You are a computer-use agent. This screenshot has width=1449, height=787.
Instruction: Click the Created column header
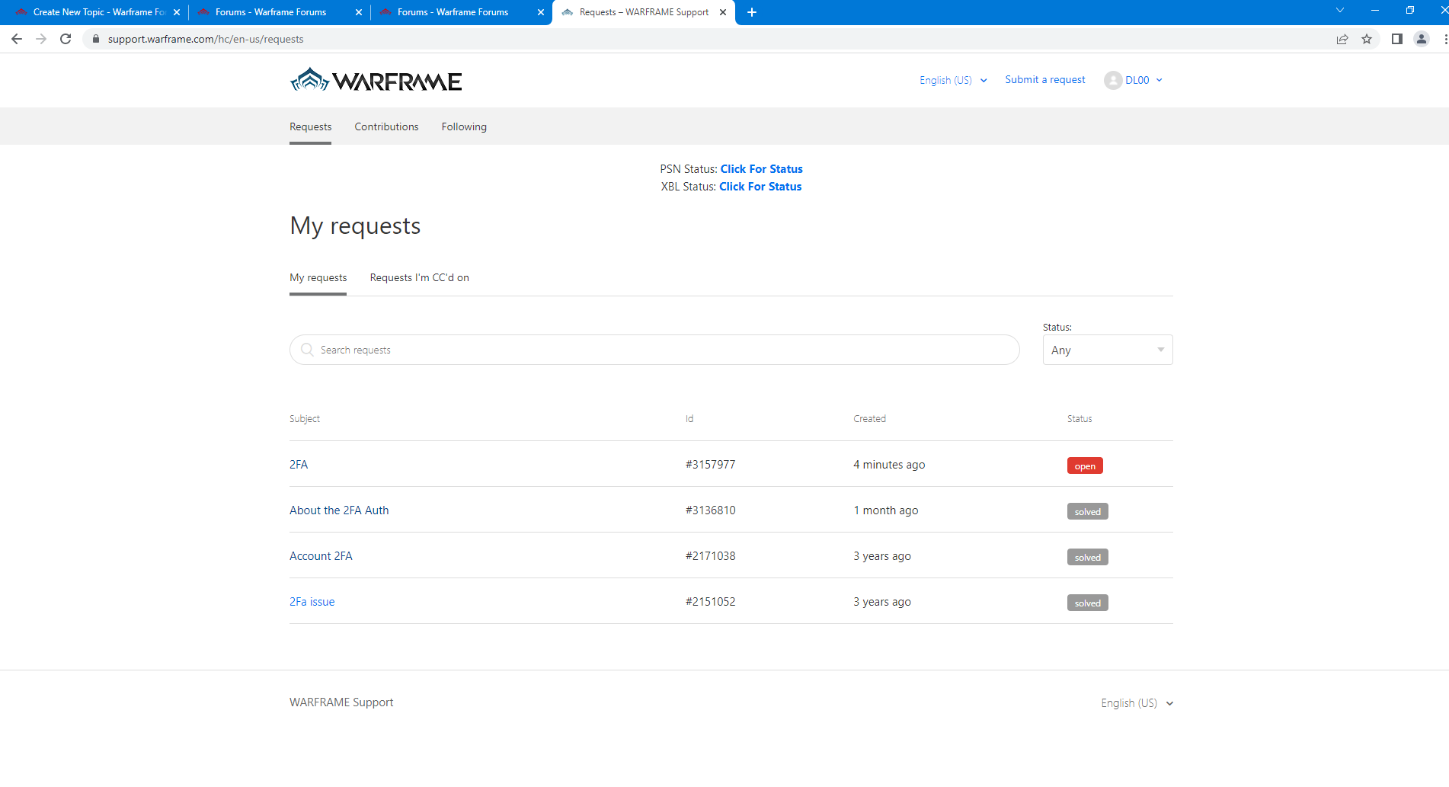coord(869,418)
